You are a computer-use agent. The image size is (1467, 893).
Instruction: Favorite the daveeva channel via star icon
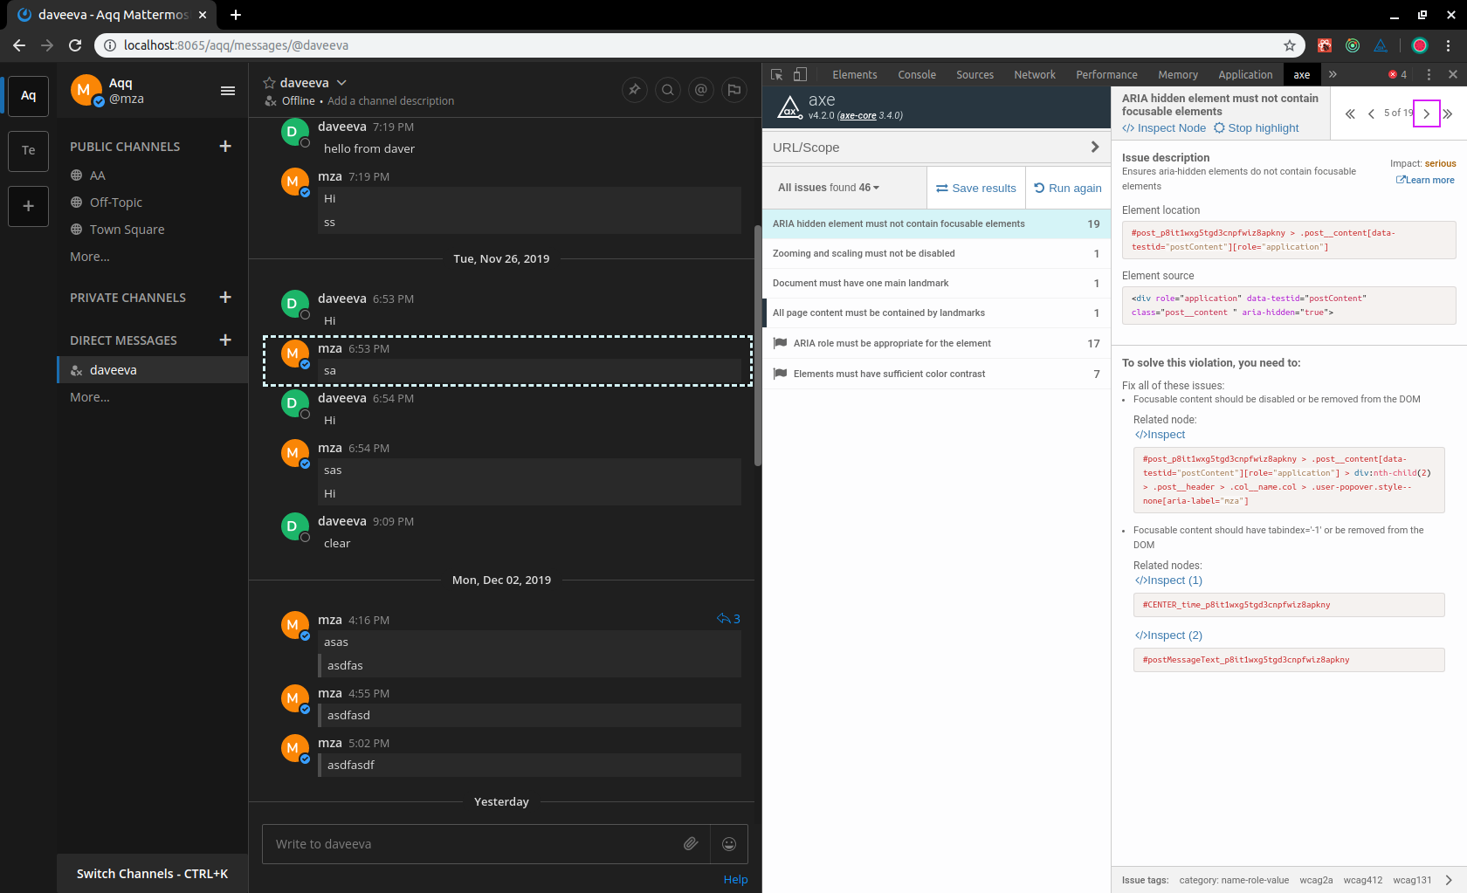(268, 82)
